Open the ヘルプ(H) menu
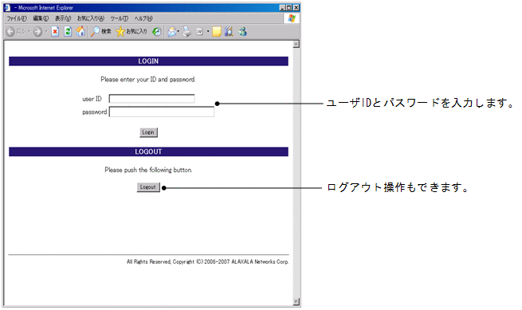Image resolution: width=522 pixels, height=310 pixels. tap(143, 18)
